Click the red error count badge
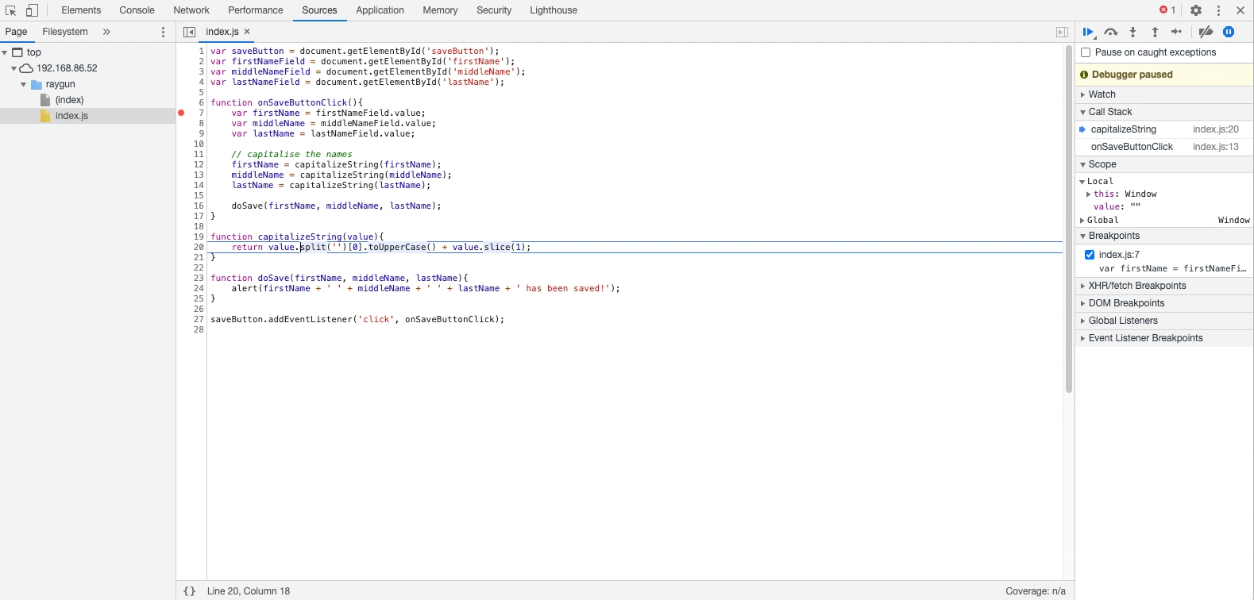 coord(1167,10)
